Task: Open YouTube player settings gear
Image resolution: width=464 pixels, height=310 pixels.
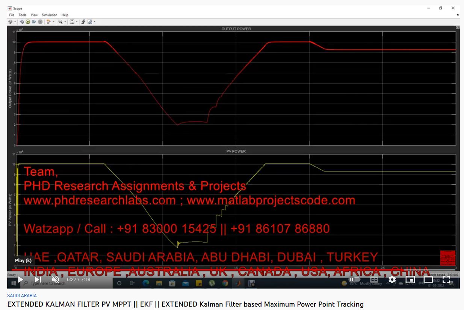Action: click(392, 280)
